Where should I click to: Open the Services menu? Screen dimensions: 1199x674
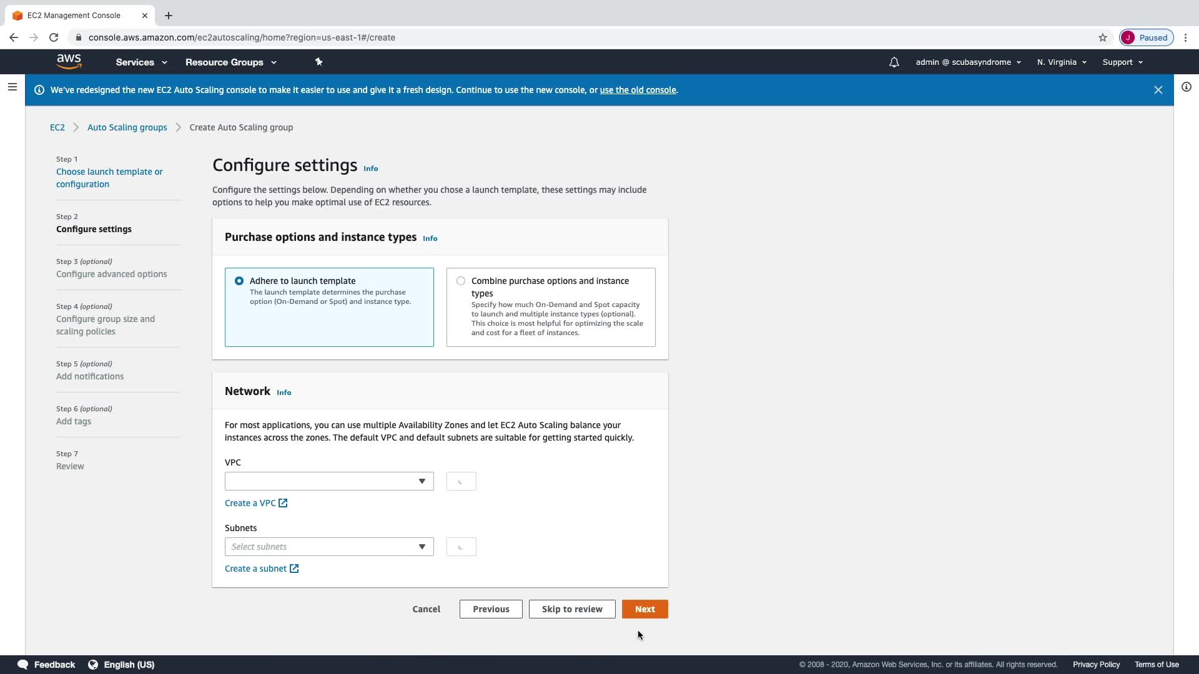(141, 62)
